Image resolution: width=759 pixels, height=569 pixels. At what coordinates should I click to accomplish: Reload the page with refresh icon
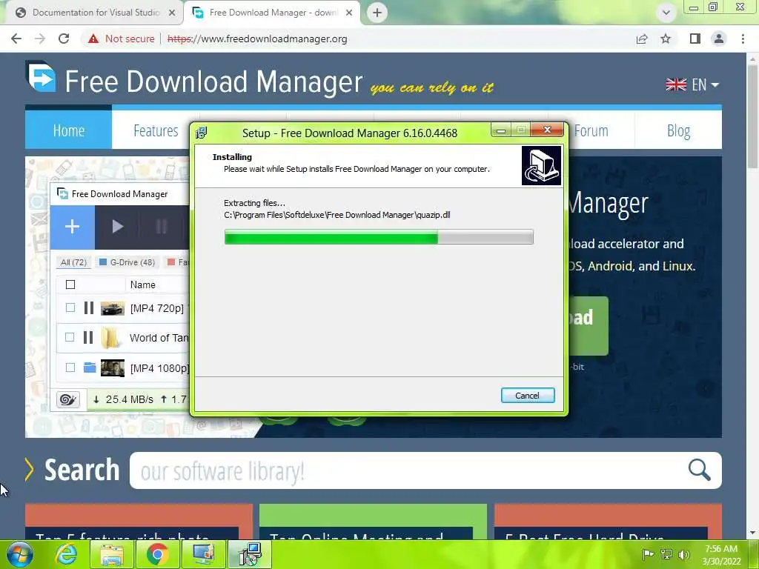(x=64, y=39)
